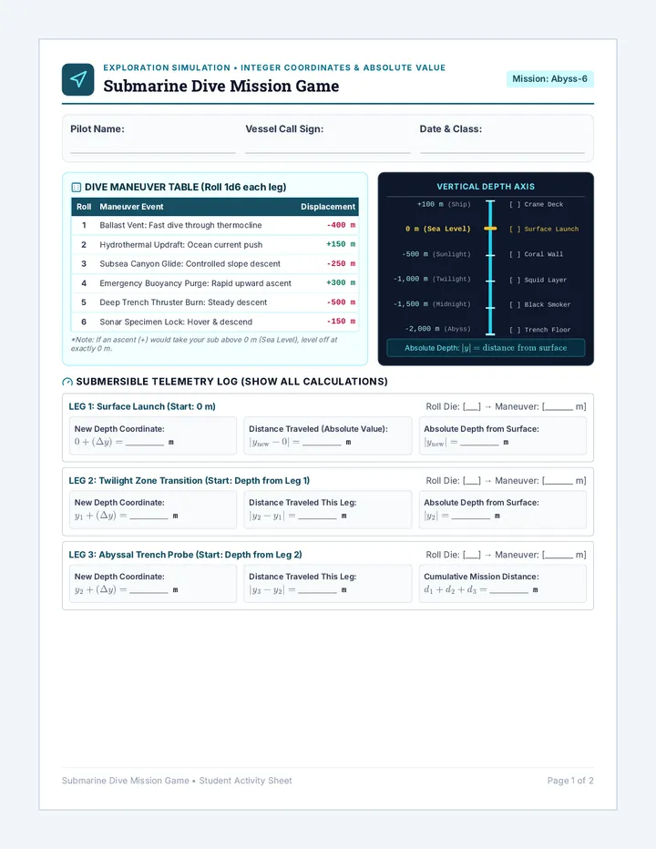Click the Roll column header
Screen dimensions: 656x849
click(x=84, y=207)
